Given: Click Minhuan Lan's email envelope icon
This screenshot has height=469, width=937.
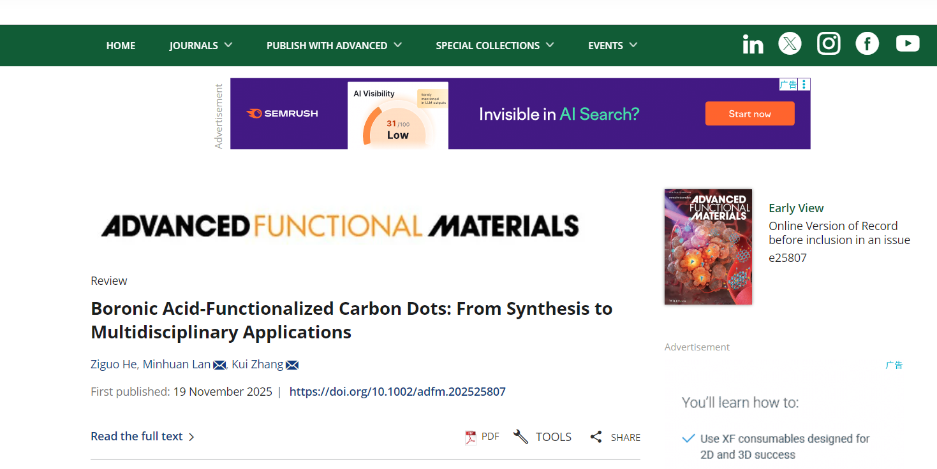Looking at the screenshot, I should 219,365.
